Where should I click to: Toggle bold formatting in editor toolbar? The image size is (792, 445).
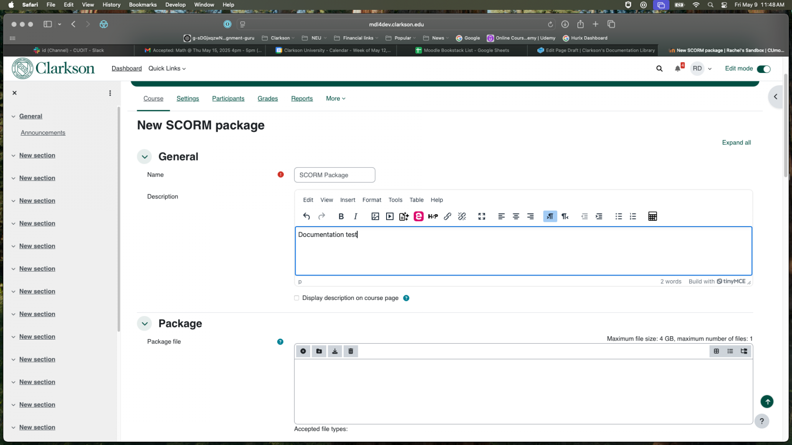click(x=341, y=216)
